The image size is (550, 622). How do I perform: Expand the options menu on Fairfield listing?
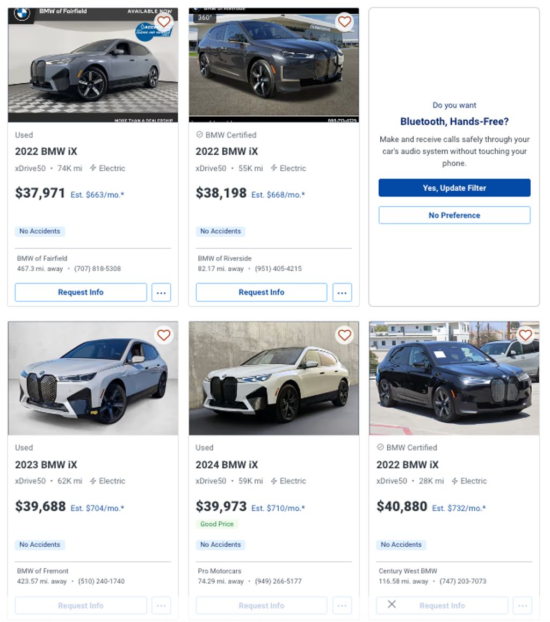[x=161, y=292]
